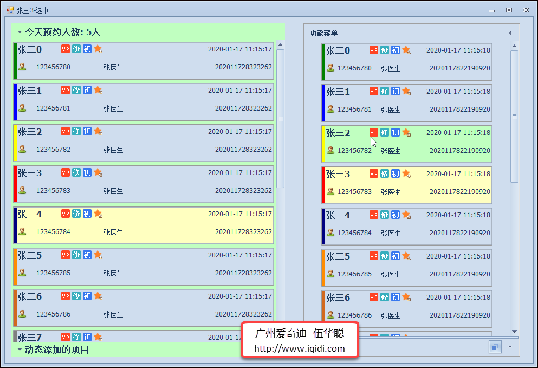Click star icon on right-panel 张三6 card

point(406,297)
